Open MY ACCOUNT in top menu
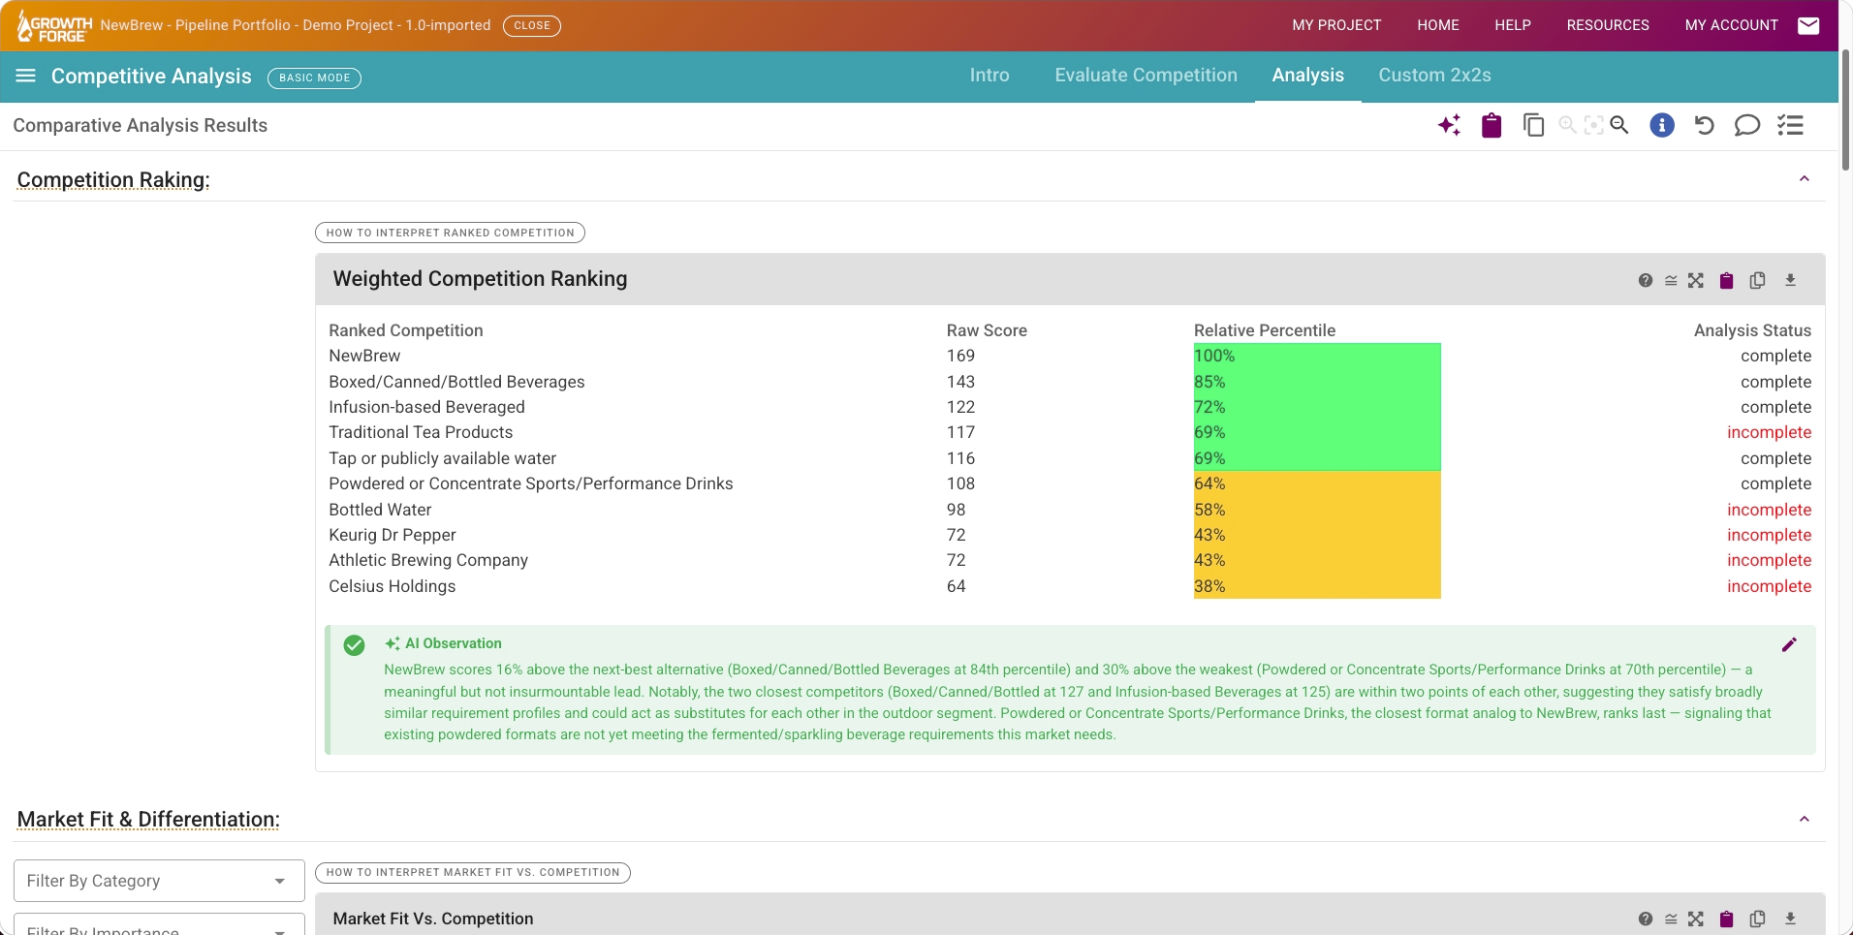The image size is (1853, 935). point(1731,25)
